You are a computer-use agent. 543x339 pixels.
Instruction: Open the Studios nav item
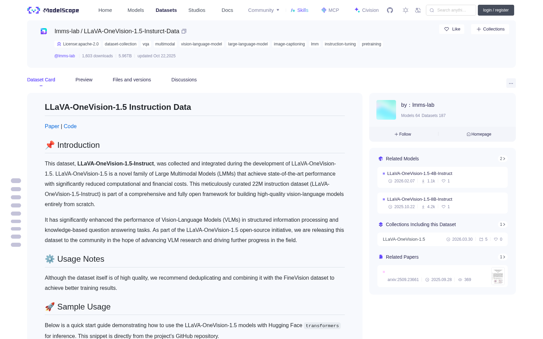(x=197, y=10)
